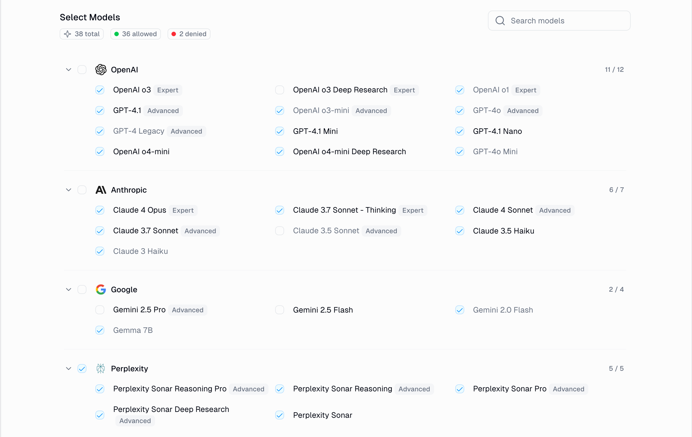Enable Gemini 2.5 Pro model
Image resolution: width=692 pixels, height=437 pixels.
pos(100,310)
